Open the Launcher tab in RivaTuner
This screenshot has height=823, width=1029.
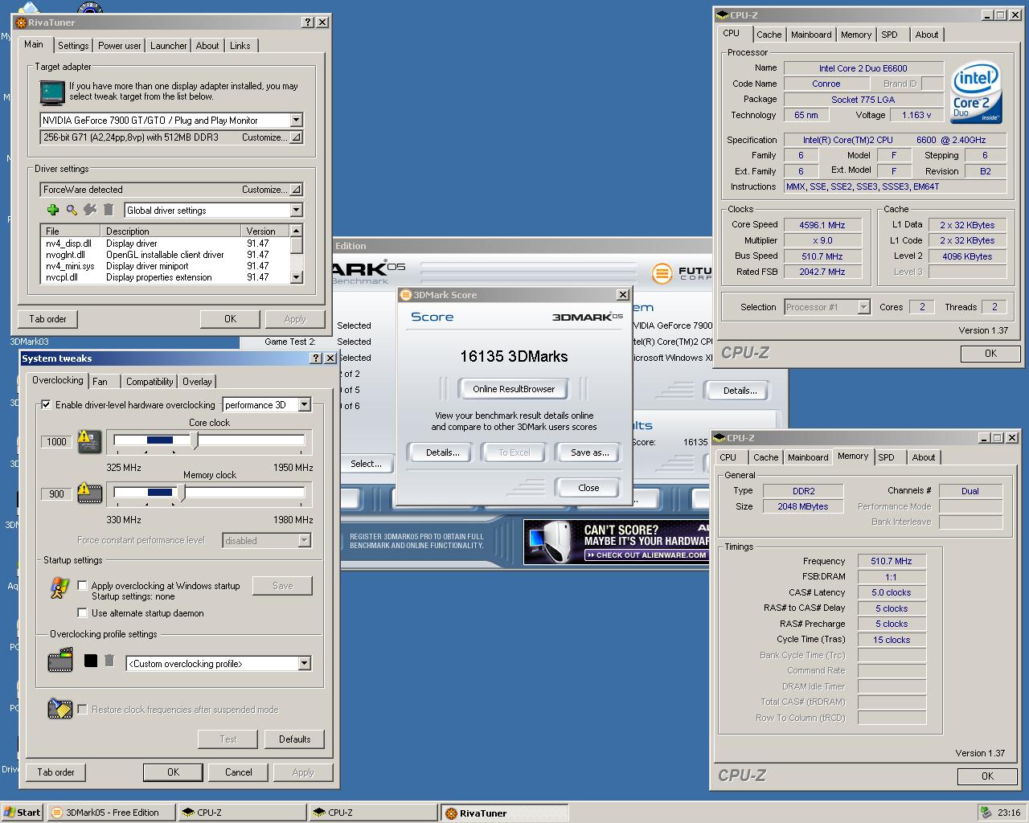click(169, 46)
